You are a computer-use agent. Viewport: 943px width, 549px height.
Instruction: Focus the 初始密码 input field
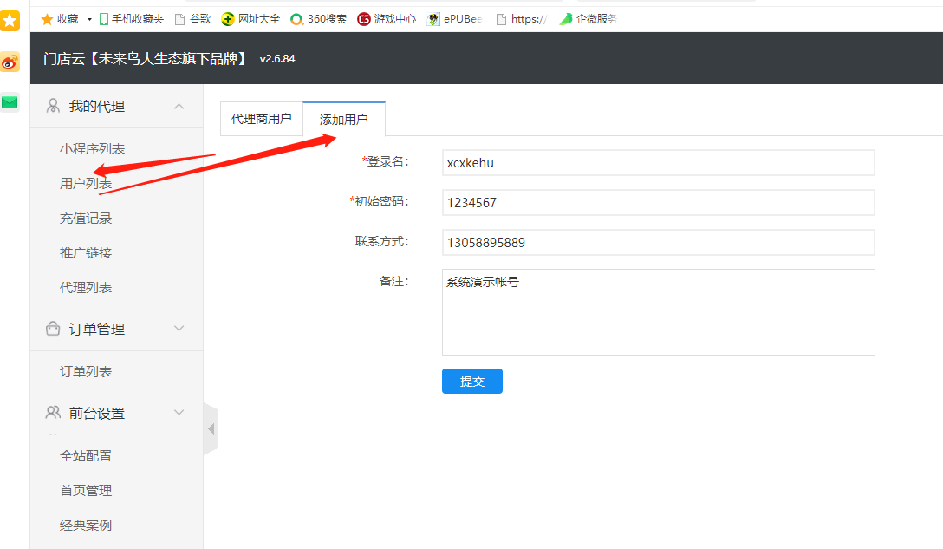(x=658, y=203)
